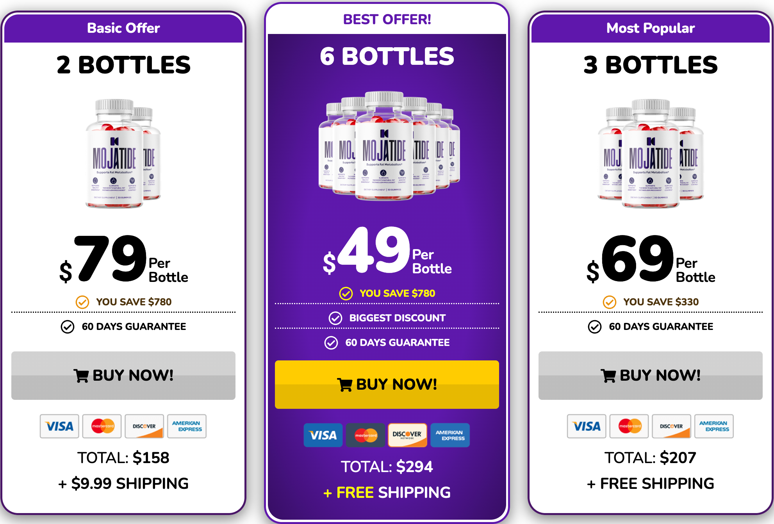
Task: Select the Discover icon under the 2 Bottles offer
Action: point(144,426)
